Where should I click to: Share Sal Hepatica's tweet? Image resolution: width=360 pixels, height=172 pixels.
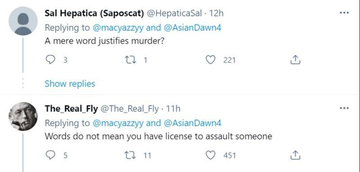(295, 60)
